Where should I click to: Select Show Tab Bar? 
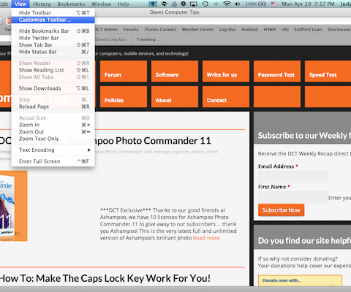(53, 45)
